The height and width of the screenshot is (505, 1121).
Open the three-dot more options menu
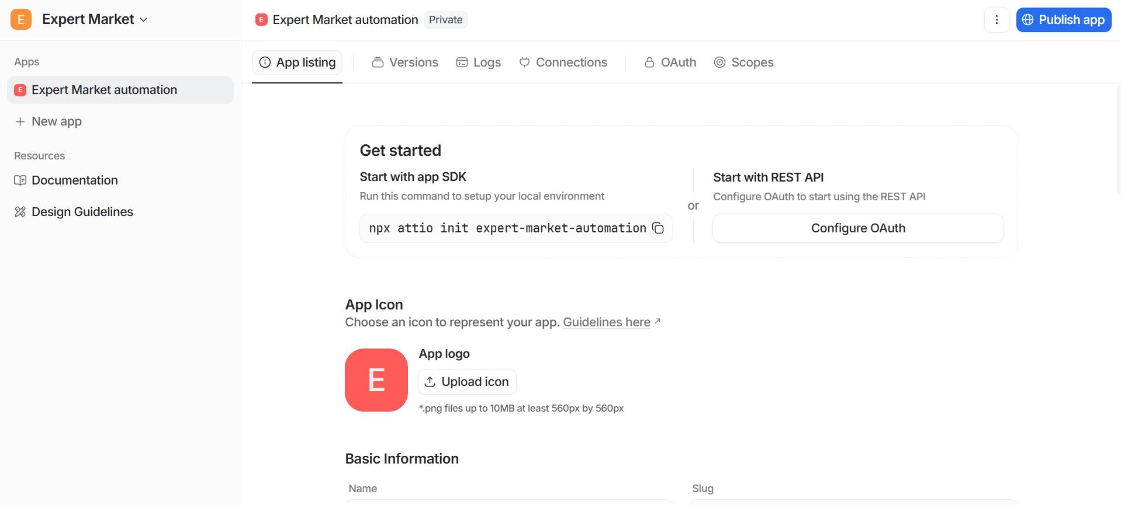(x=997, y=20)
